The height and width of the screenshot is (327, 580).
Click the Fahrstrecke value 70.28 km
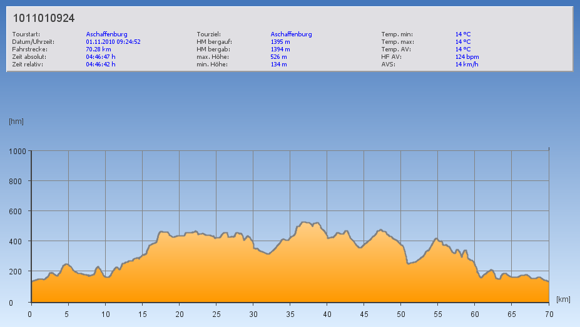tap(98, 49)
